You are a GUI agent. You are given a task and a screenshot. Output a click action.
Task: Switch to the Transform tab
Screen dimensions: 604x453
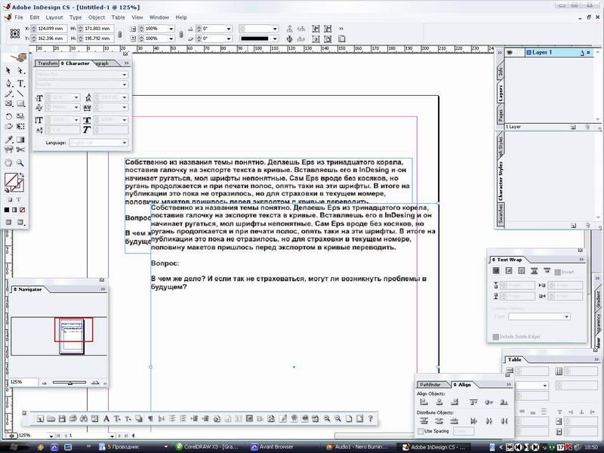(x=47, y=63)
